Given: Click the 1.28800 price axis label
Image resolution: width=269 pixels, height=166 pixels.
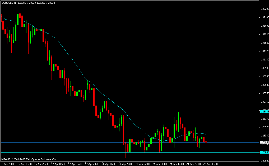Looking at the screenshot, I should 264,161.
